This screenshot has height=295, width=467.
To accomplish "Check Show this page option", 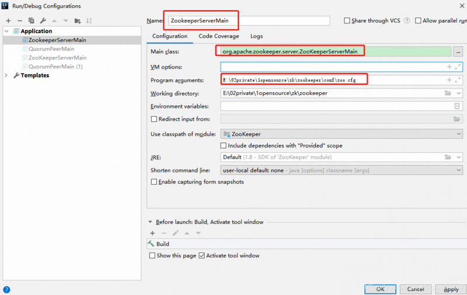I will point(152,255).
